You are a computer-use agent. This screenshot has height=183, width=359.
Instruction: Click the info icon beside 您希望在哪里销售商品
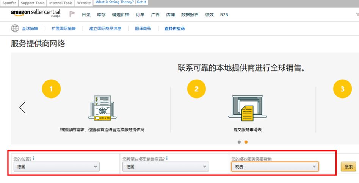coord(167,158)
